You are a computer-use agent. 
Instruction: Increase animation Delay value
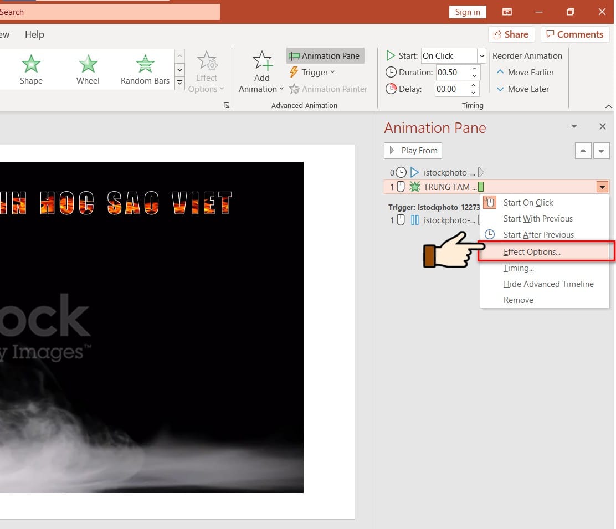[474, 85]
